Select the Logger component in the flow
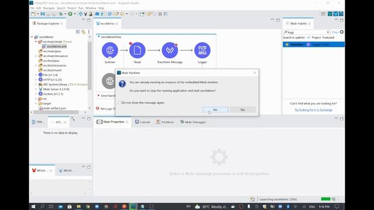The height and width of the screenshot is (210, 374). [x=202, y=50]
